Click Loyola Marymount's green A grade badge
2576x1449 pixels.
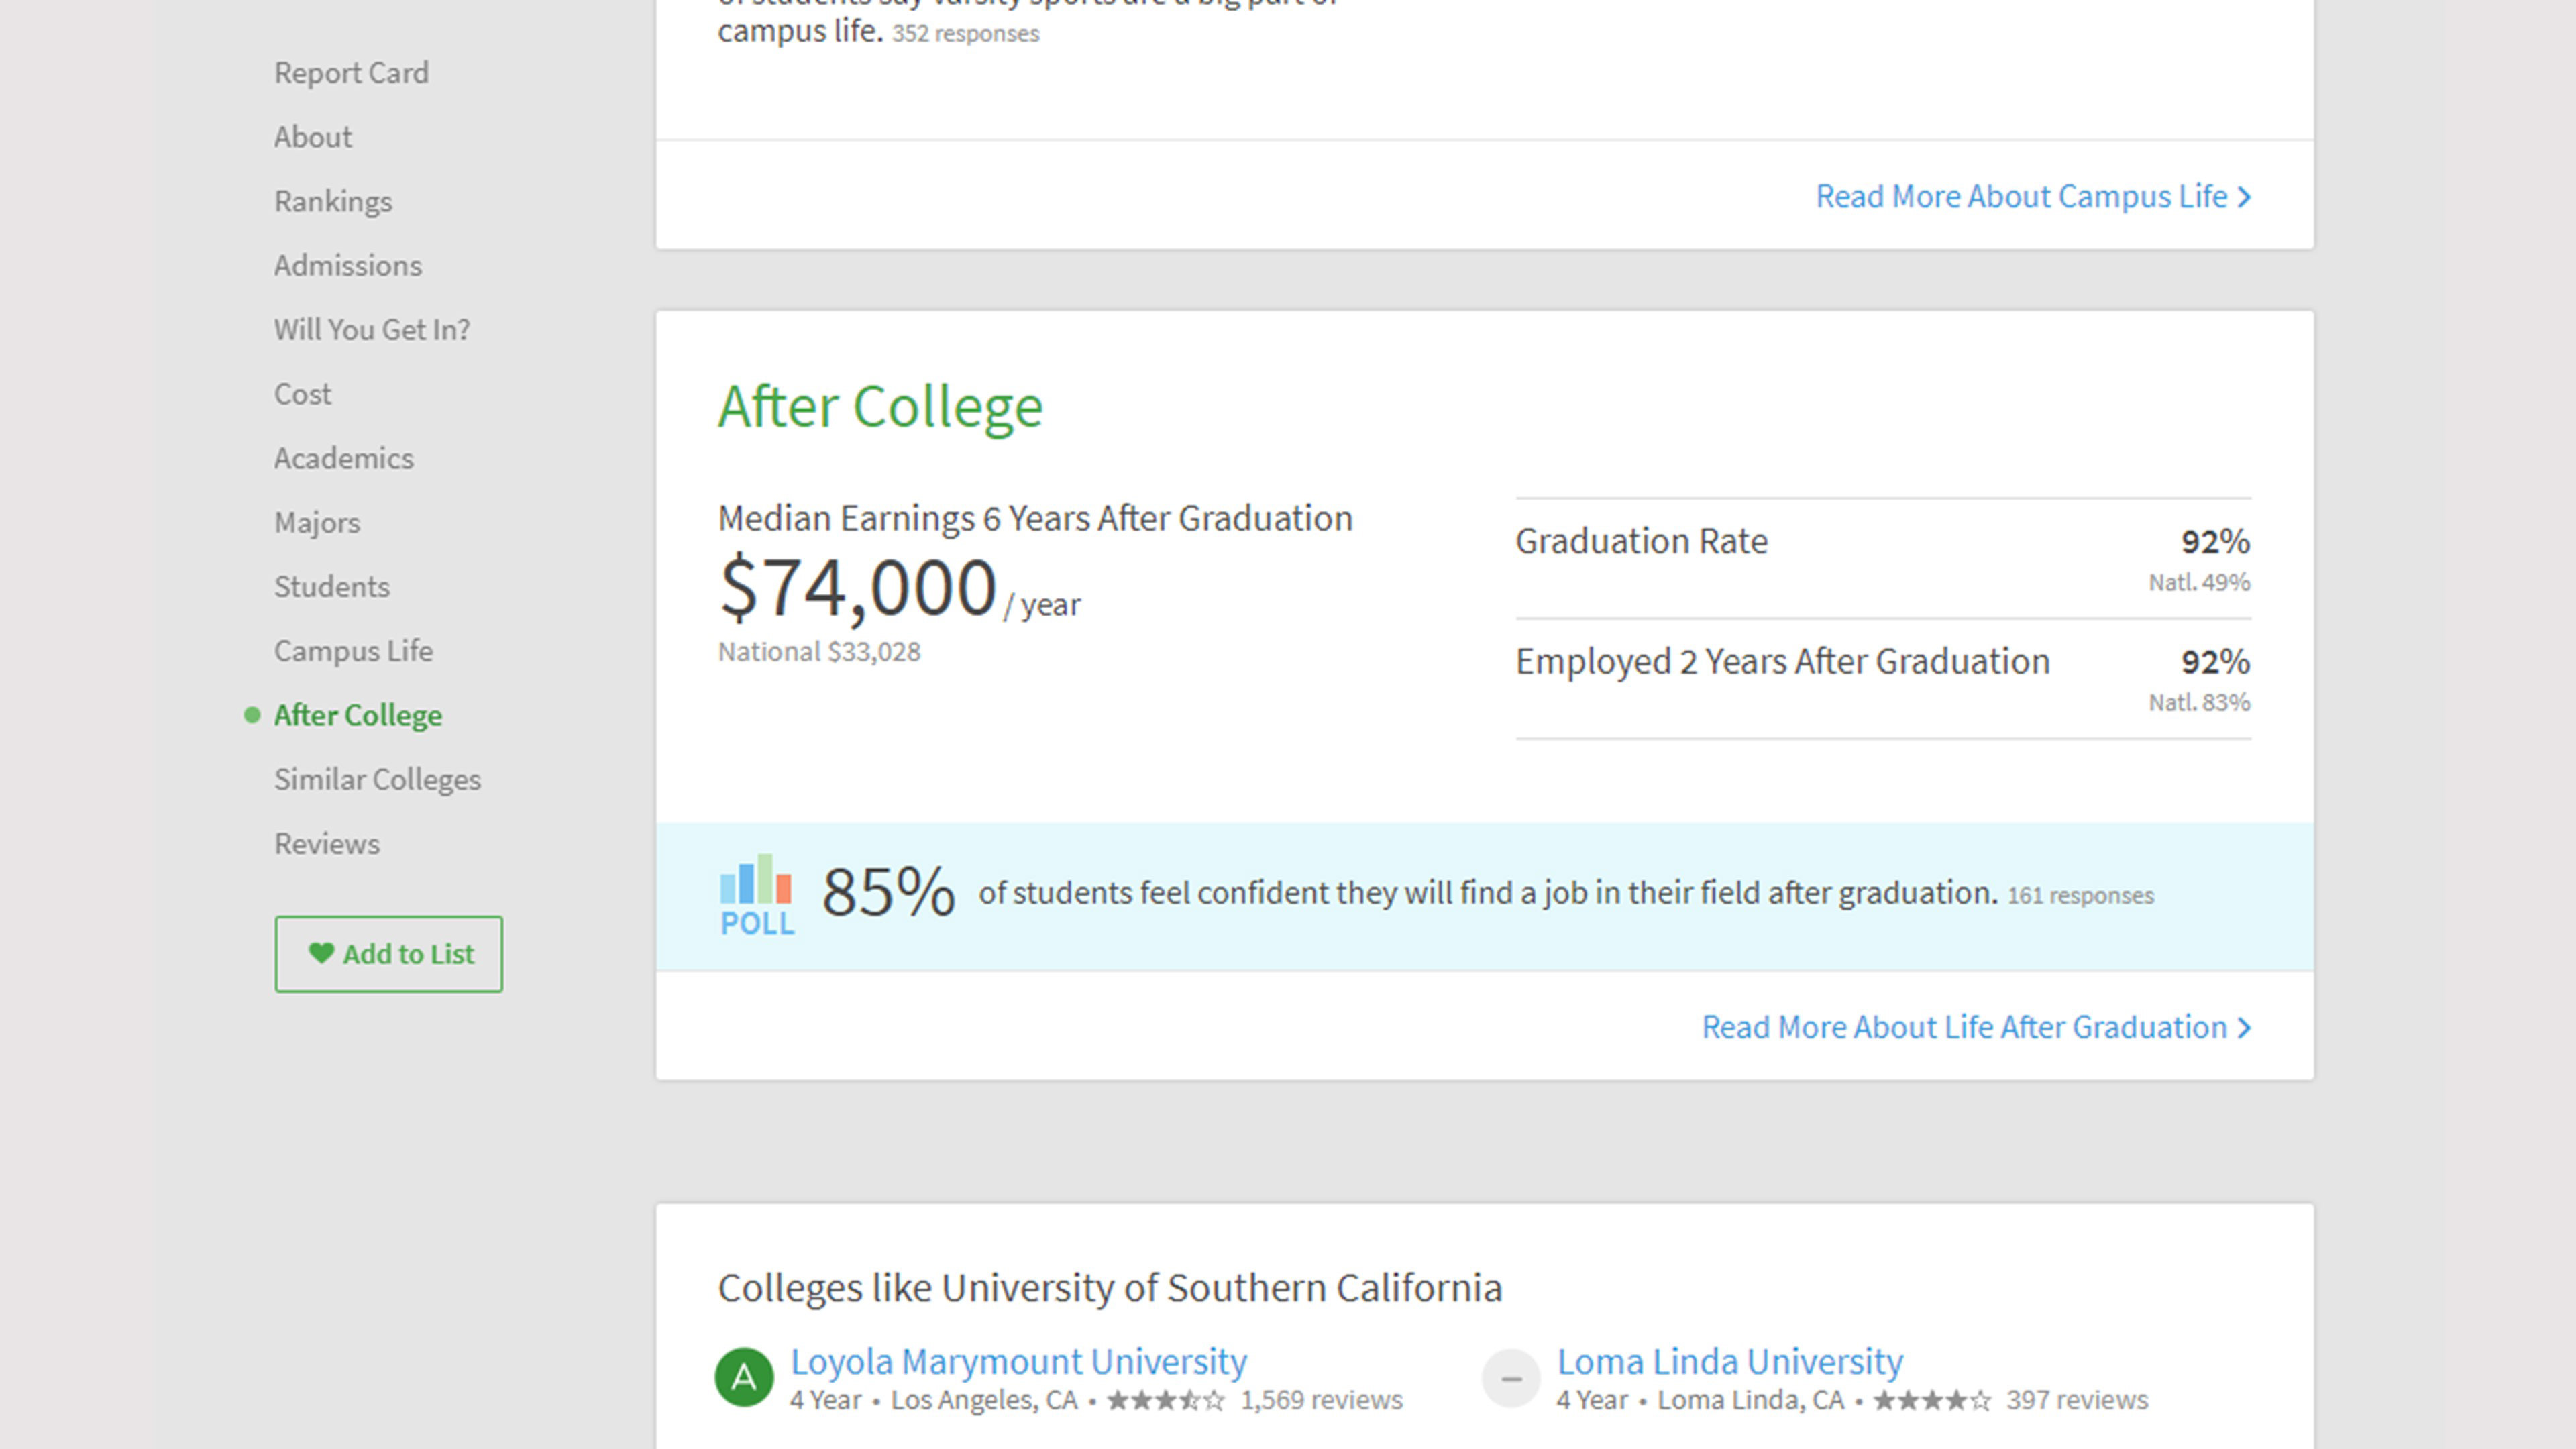click(x=744, y=1377)
